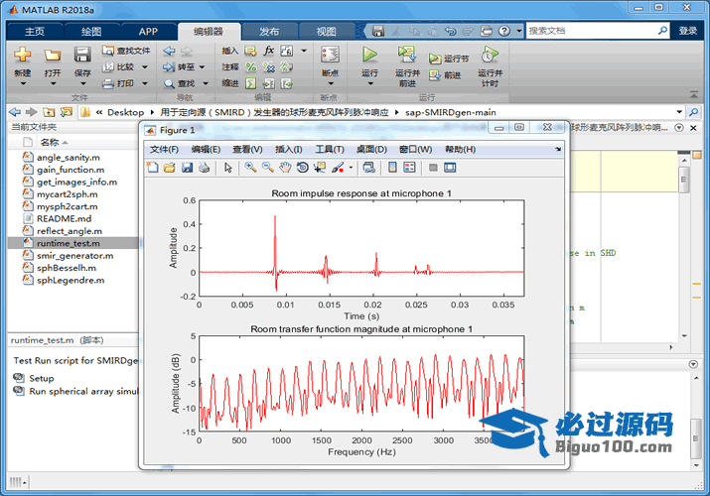Click the 登录 (Sign in) button
710x496 pixels.
coord(688,31)
